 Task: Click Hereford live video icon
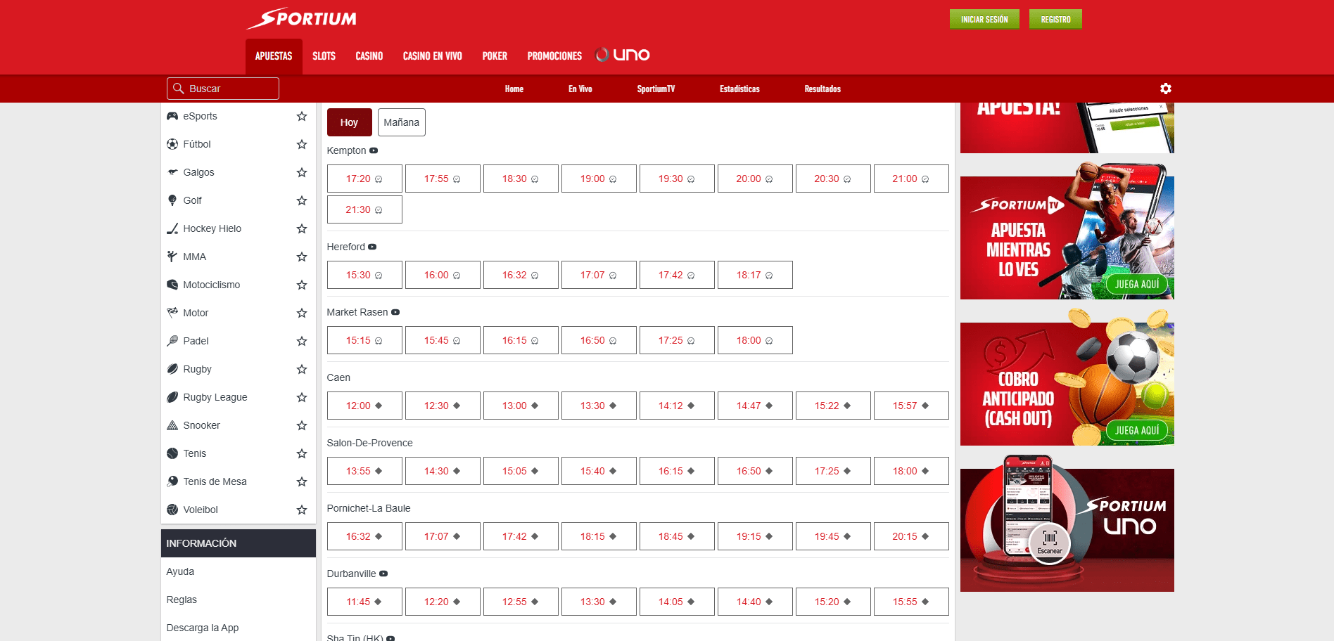pyautogui.click(x=372, y=247)
